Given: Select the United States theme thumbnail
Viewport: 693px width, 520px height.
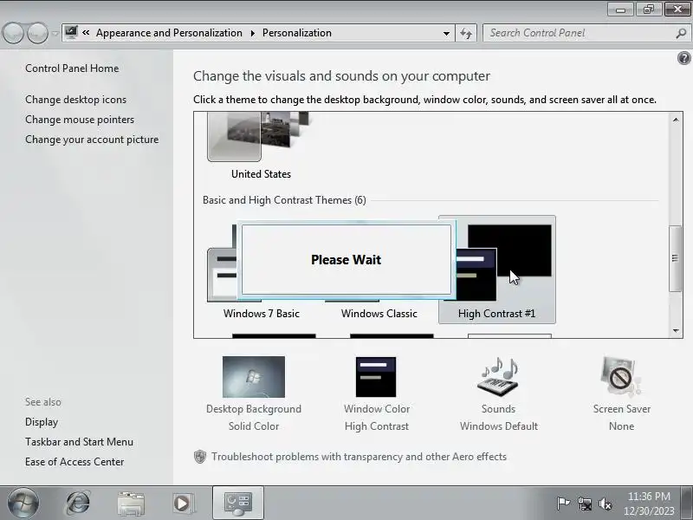Looking at the screenshot, I should click(258, 136).
